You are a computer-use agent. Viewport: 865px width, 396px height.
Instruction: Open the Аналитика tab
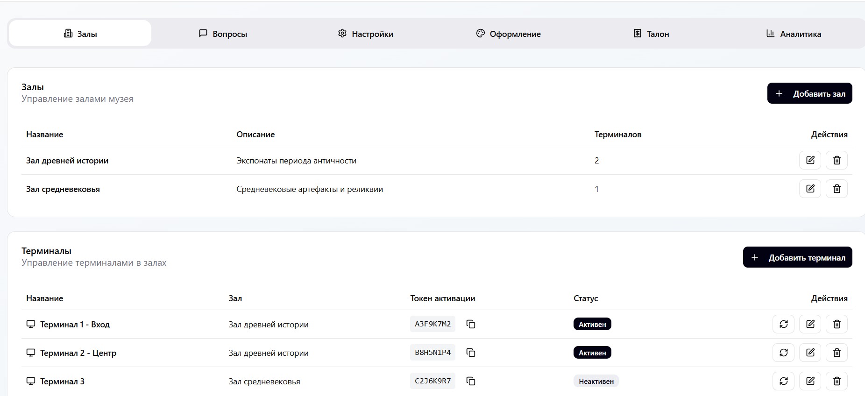(794, 34)
